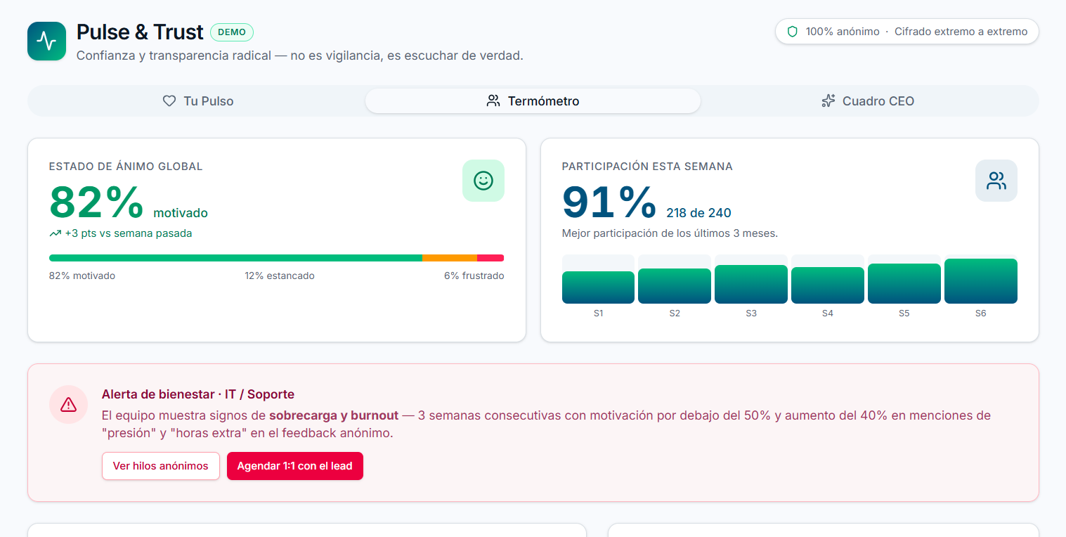Click the heart icon on Tu Pulso

pos(169,101)
